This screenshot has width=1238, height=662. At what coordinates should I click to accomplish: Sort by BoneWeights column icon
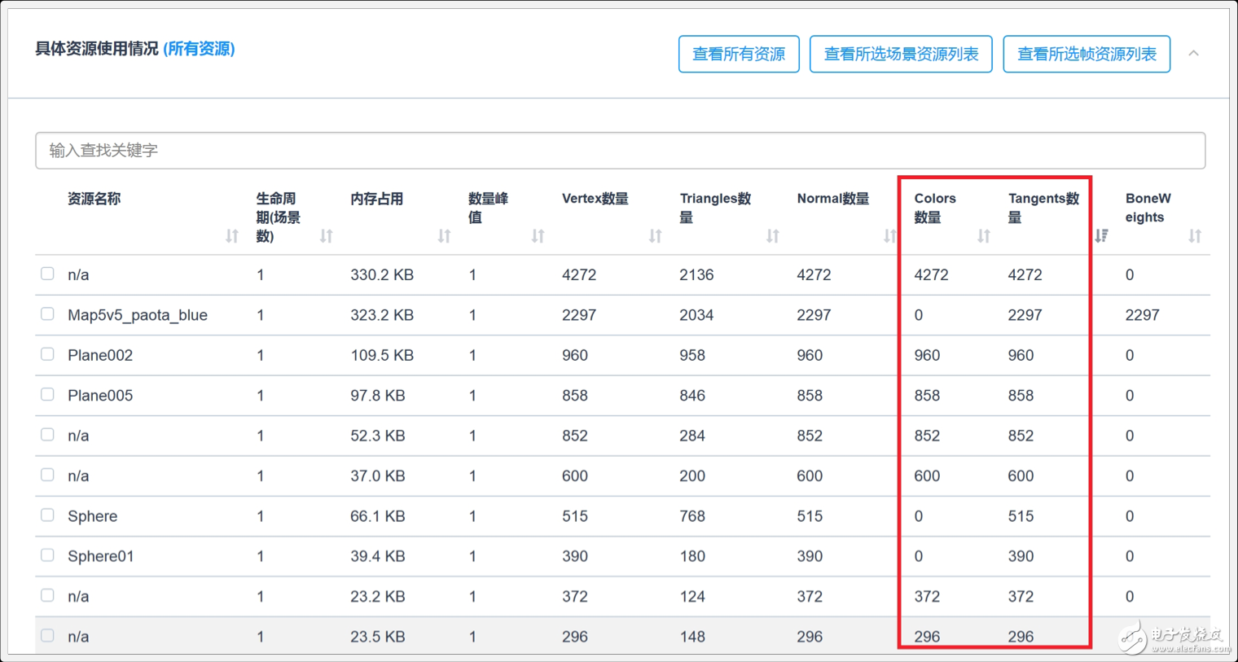tap(1194, 236)
